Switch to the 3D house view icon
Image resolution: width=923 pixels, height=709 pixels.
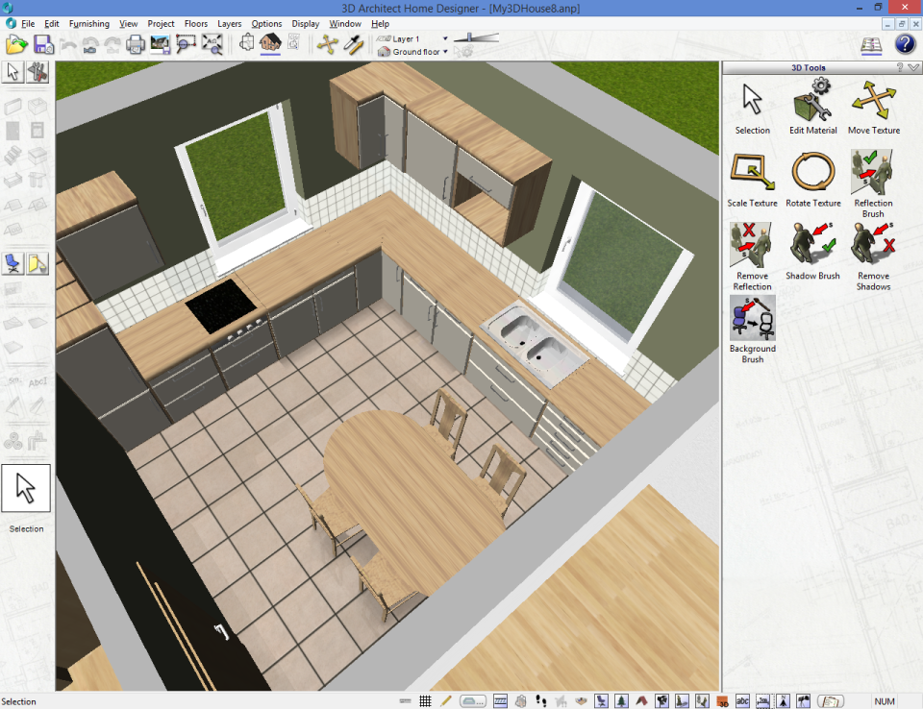coord(270,43)
